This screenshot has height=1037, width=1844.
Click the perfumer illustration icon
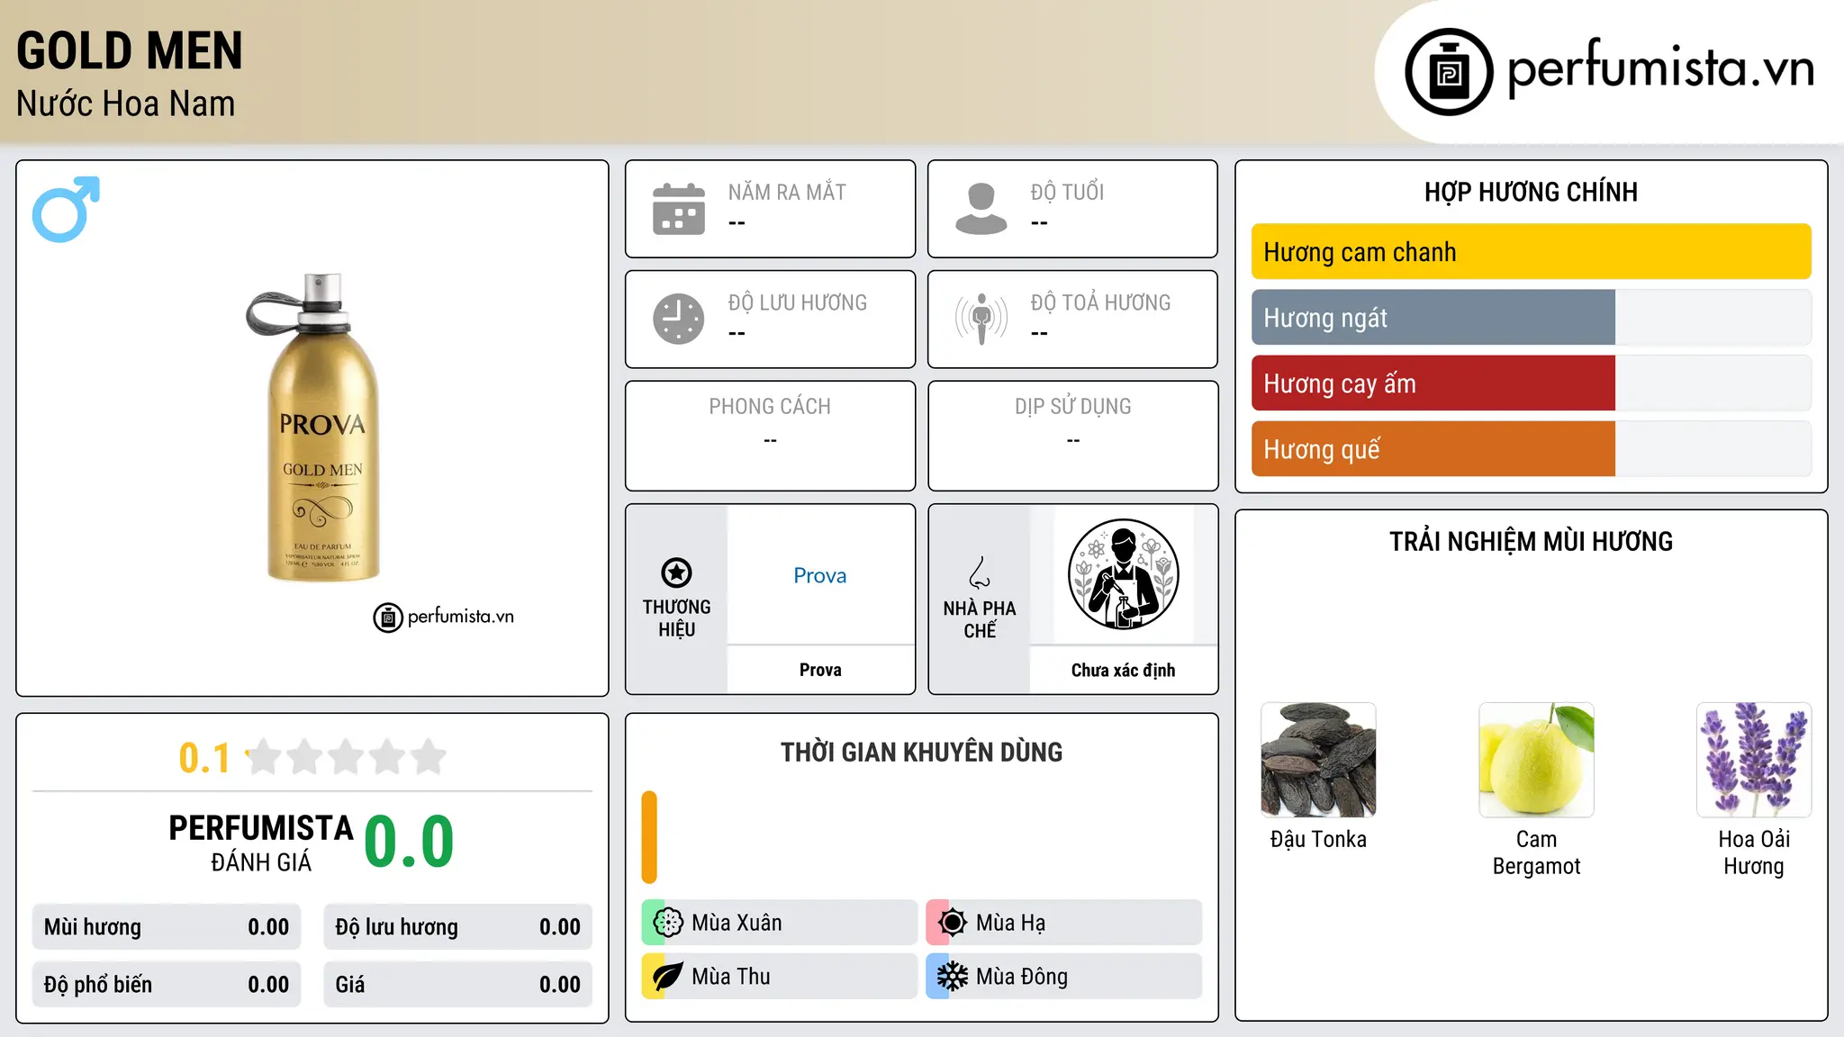coord(1123,574)
